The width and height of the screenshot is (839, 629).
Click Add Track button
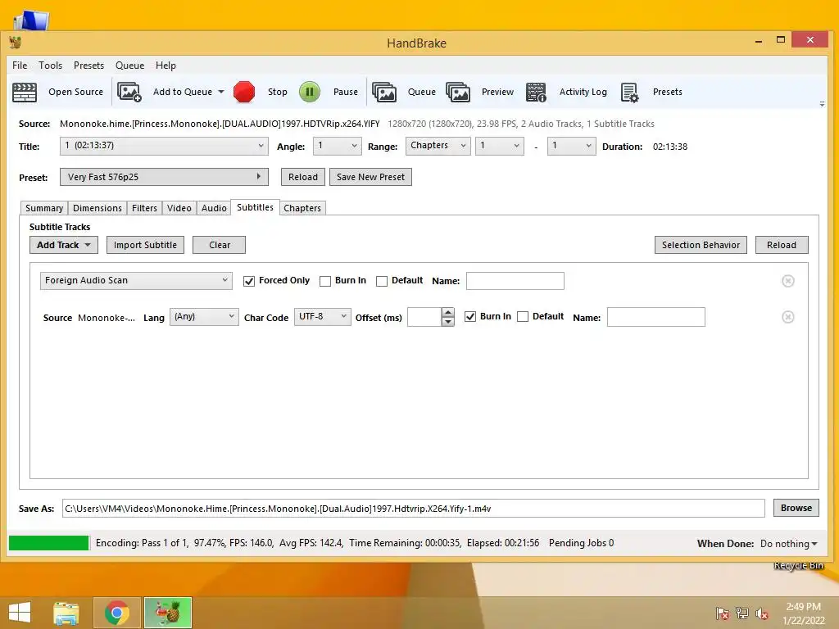(64, 245)
